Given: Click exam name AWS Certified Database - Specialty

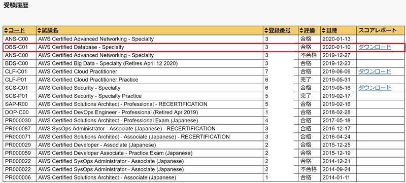Looking at the screenshot, I should [x=81, y=47].
